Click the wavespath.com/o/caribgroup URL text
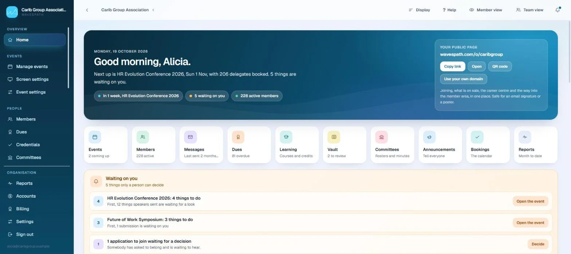This screenshot has height=254, width=571. 471,54
